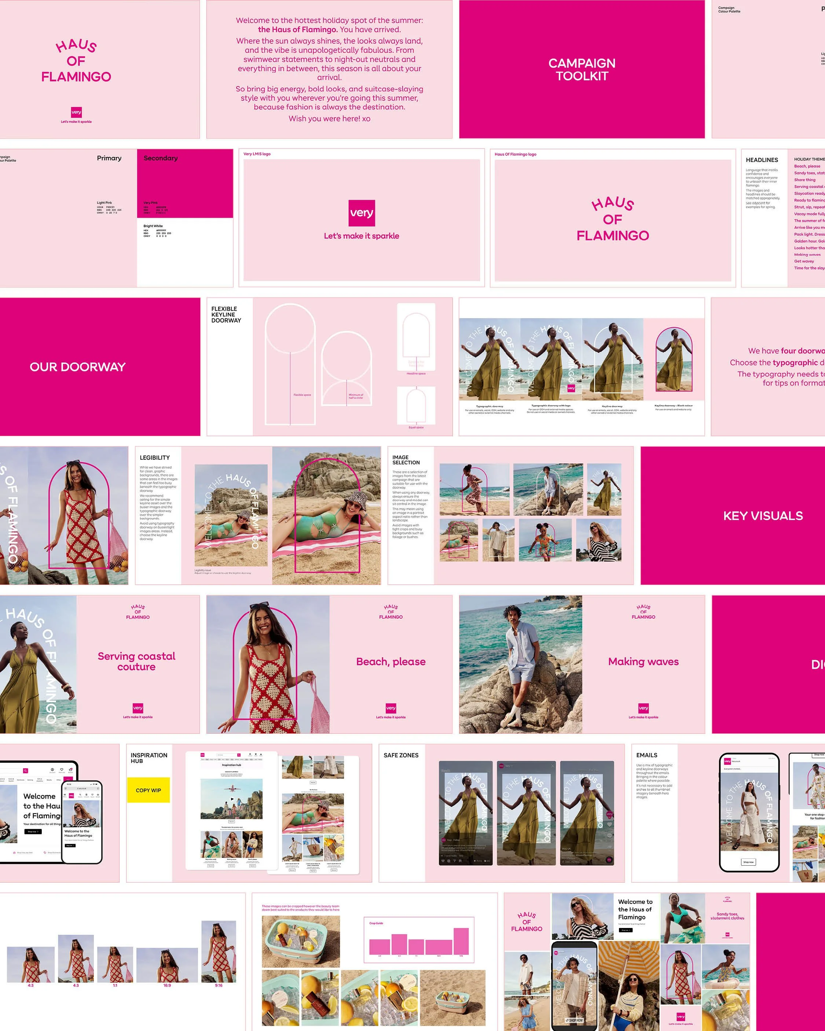Screen dimensions: 825x1031
Task: Play the Inspiration hub airplane video
Action: coord(232,799)
